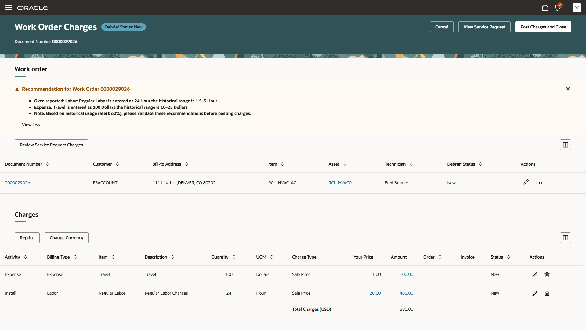
Task: Select the Dollars UOM cell
Action: click(x=263, y=274)
